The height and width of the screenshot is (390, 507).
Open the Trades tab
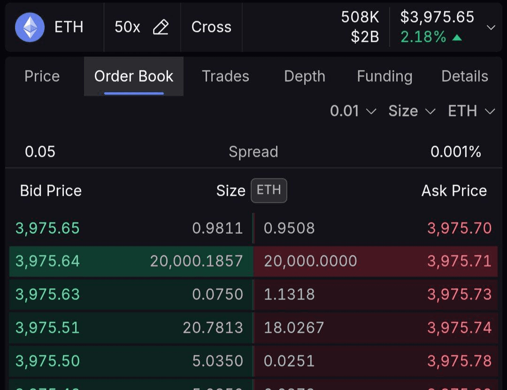225,76
